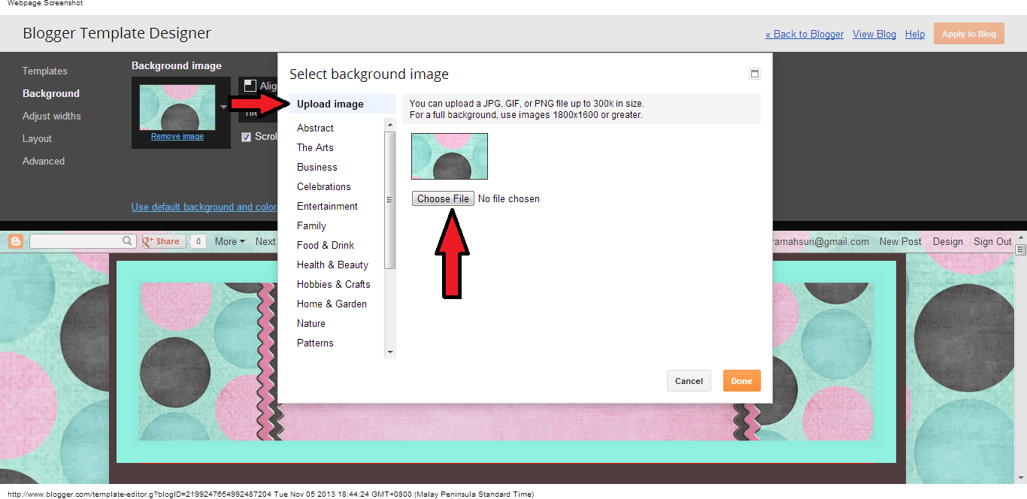Click the Cancel button

689,381
